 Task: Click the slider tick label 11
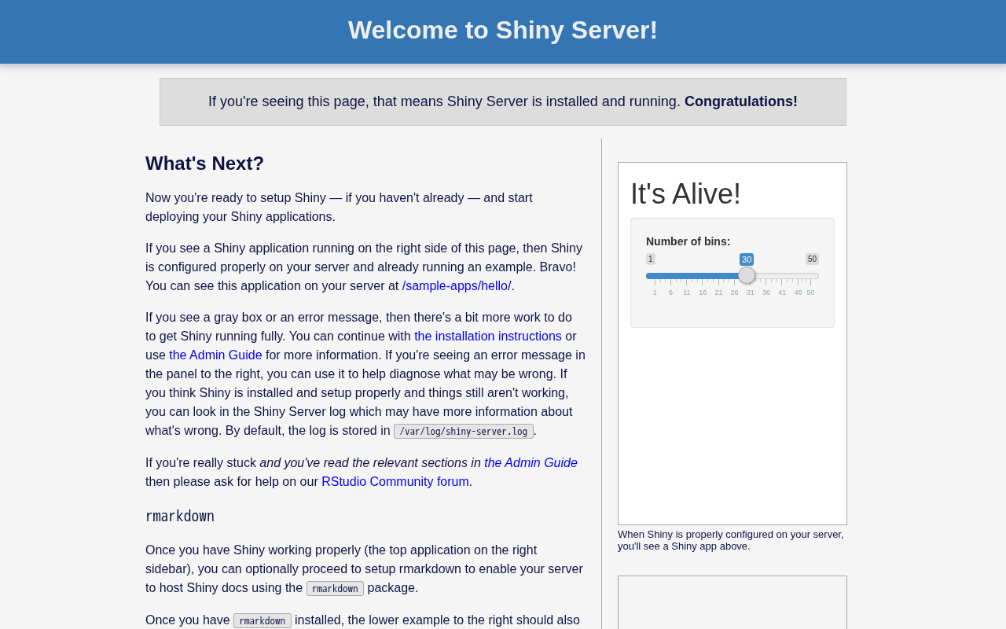coord(687,292)
